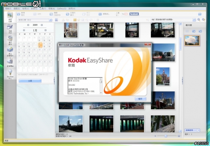210x146 pixels.
Task: Open the Print at Home sidebar icon
Action: coord(10,28)
